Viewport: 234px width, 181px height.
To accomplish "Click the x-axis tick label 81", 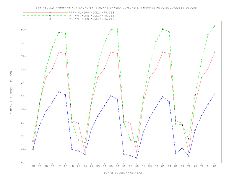I will [x=208, y=166].
